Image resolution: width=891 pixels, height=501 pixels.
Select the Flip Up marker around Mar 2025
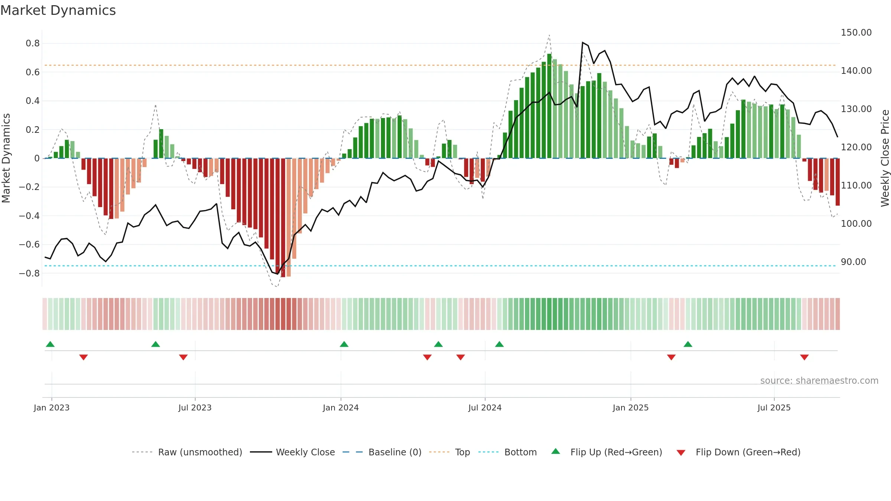pos(688,344)
